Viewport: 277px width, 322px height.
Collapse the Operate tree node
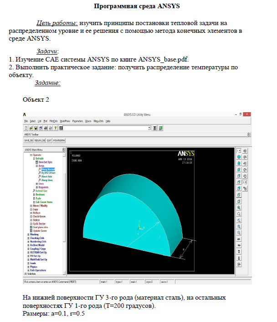tap(31, 155)
